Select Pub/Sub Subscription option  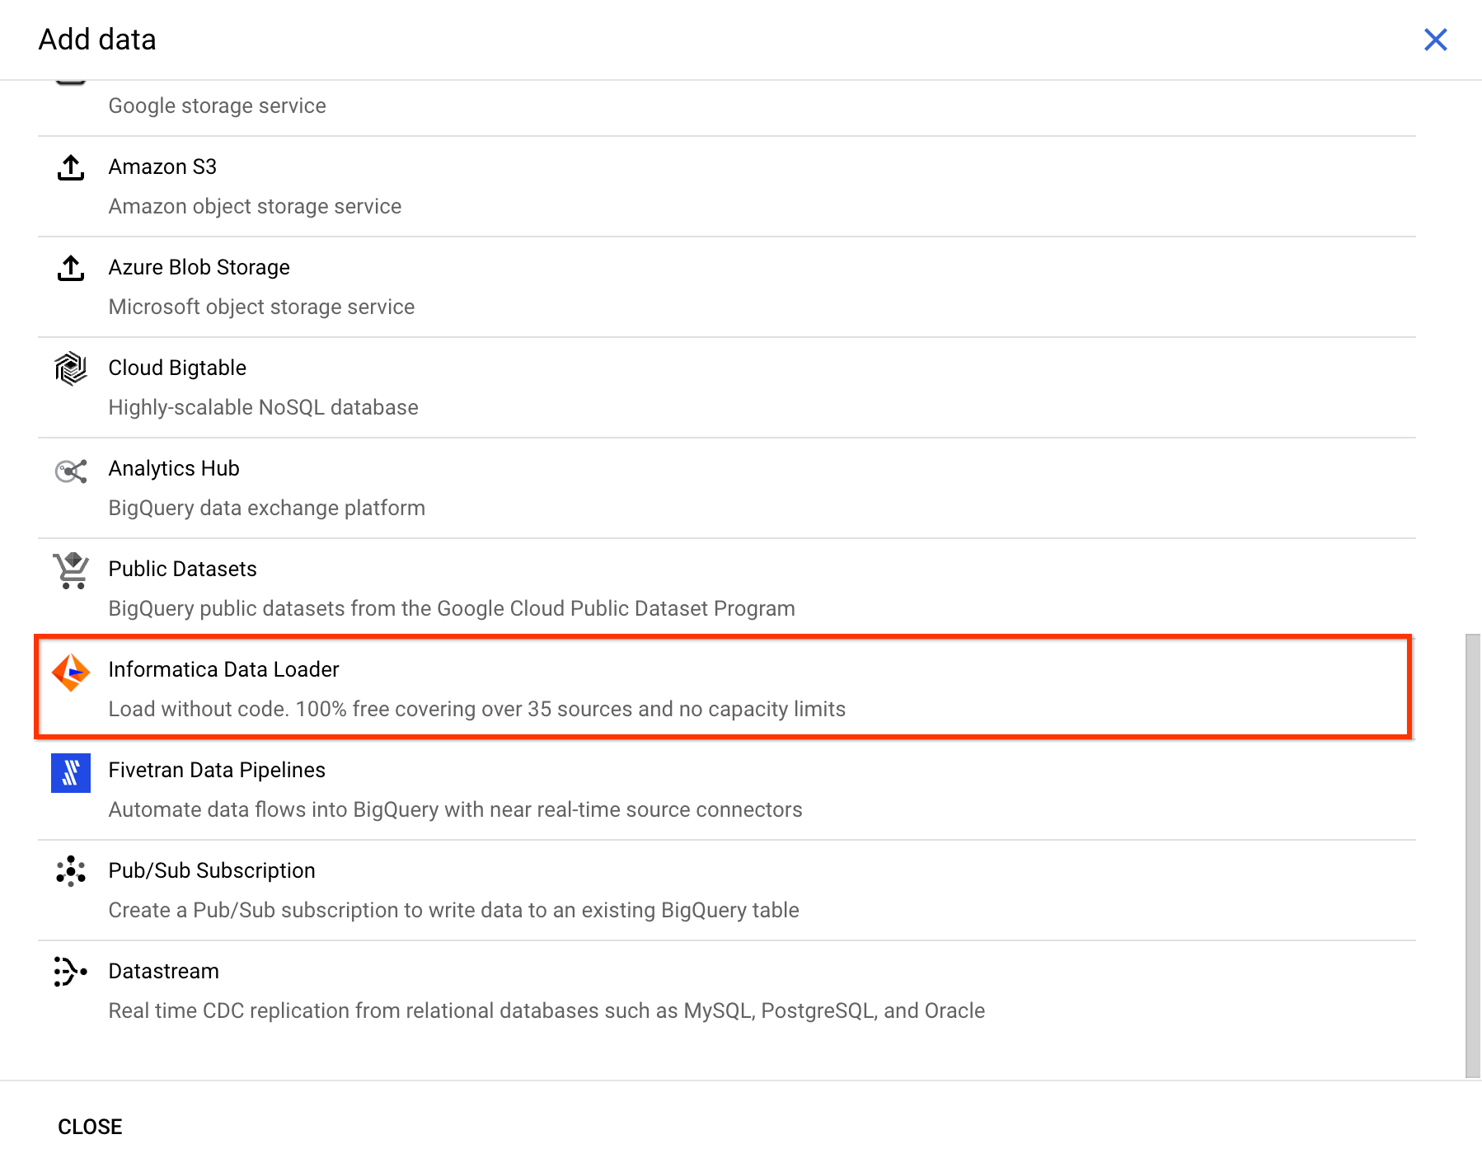pyautogui.click(x=727, y=890)
